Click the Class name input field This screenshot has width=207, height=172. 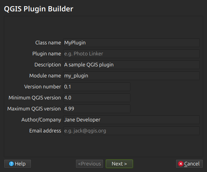click(131, 43)
